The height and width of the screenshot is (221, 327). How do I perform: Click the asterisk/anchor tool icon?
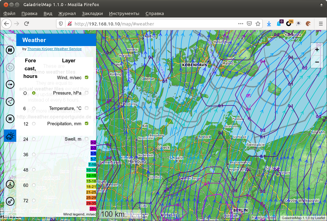10,118
